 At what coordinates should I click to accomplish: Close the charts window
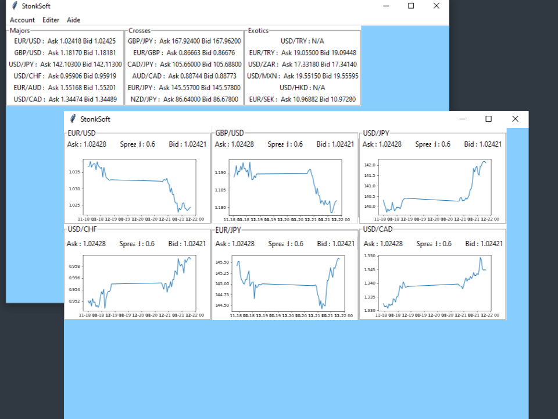(515, 119)
